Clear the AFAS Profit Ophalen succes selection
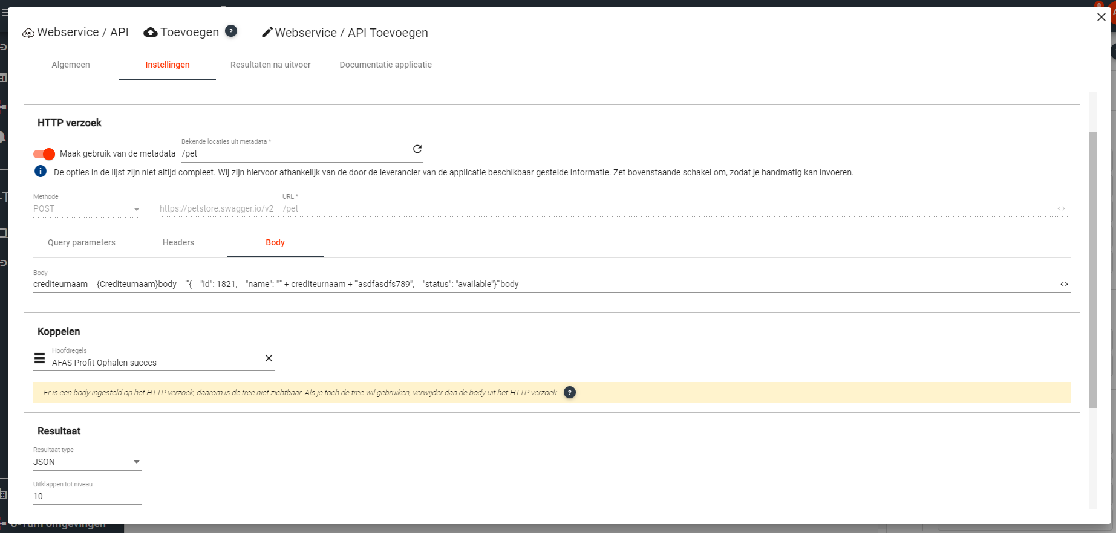 (x=269, y=358)
